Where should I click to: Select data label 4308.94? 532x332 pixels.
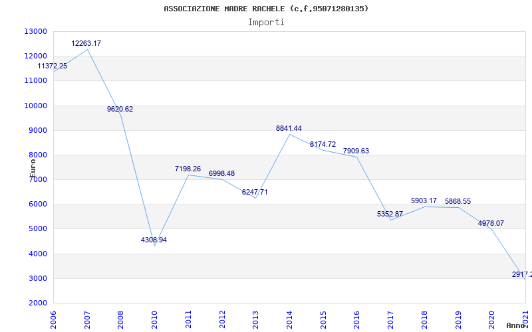[x=154, y=240]
